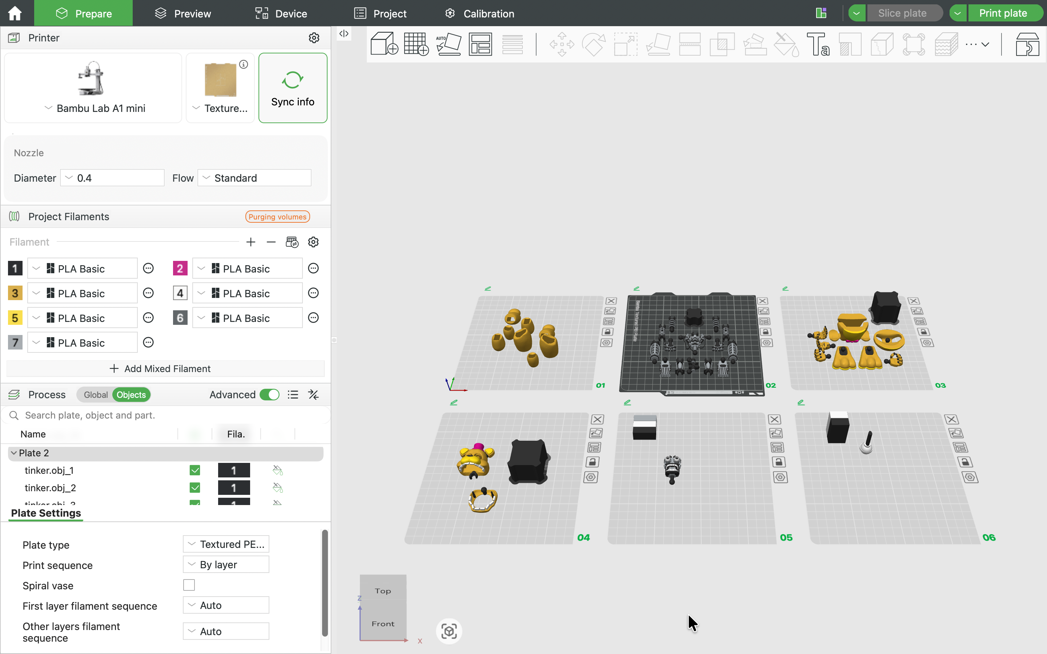Open printer settings gear icon
Screen dimensions: 1047x654
tap(314, 38)
